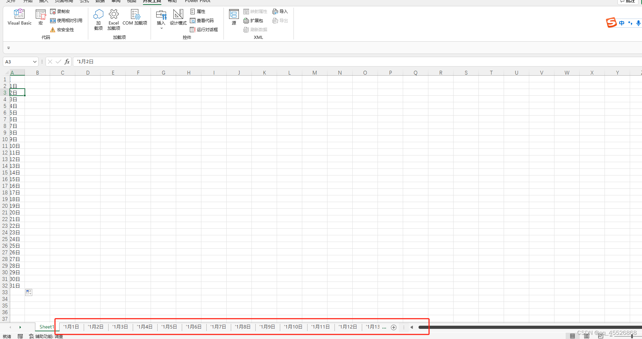Switch to the Power Pivot ribbon tab
Image resolution: width=642 pixels, height=339 pixels.
pos(197,1)
